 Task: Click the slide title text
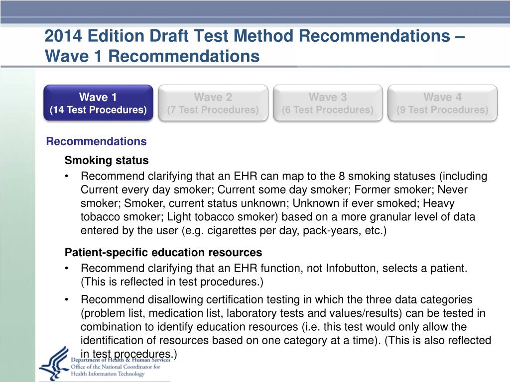[x=255, y=46]
